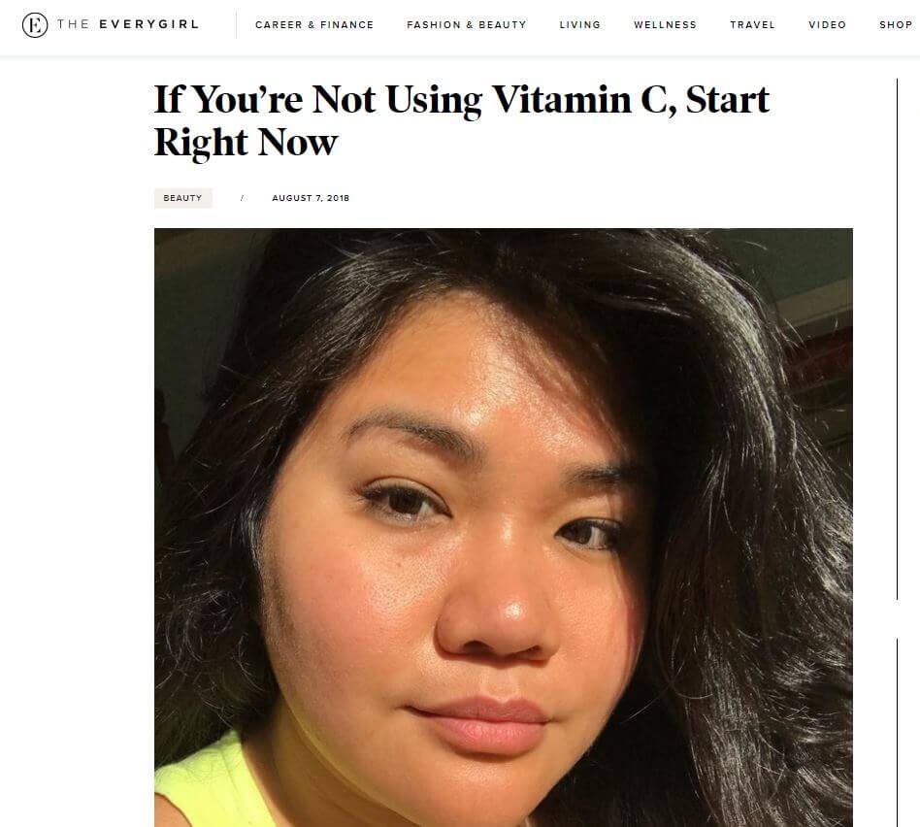Go to the Living section

point(580,25)
